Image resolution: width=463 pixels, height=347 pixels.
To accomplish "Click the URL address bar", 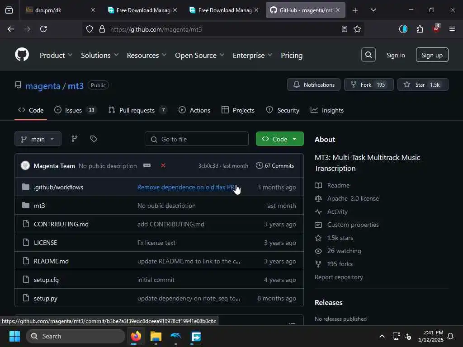I will point(223,29).
